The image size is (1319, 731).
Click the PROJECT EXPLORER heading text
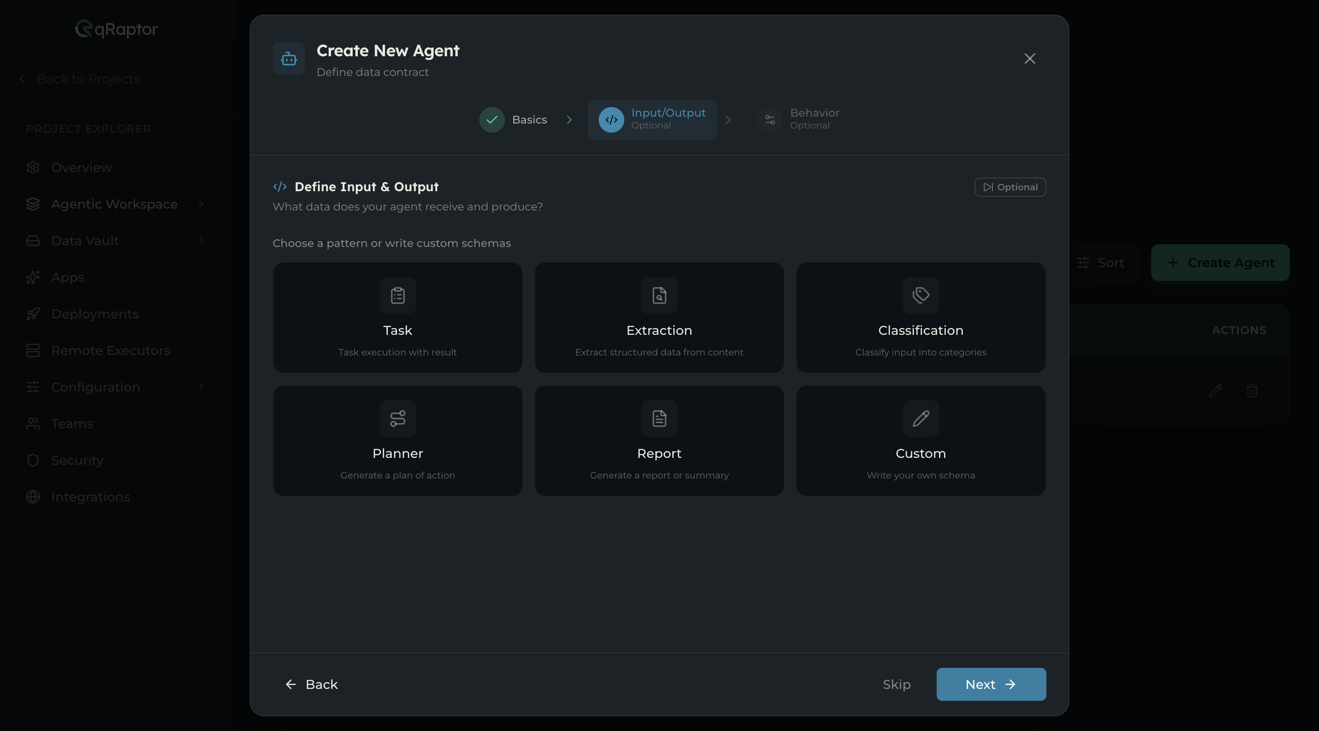pos(89,129)
